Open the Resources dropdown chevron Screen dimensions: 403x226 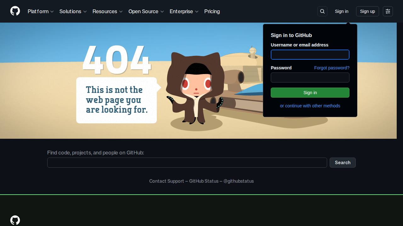(x=121, y=12)
